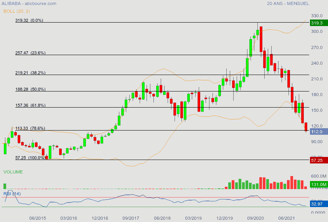The width and height of the screenshot is (328, 222).
Task: Click the 06/2021 date axis label
Action: (286, 218)
